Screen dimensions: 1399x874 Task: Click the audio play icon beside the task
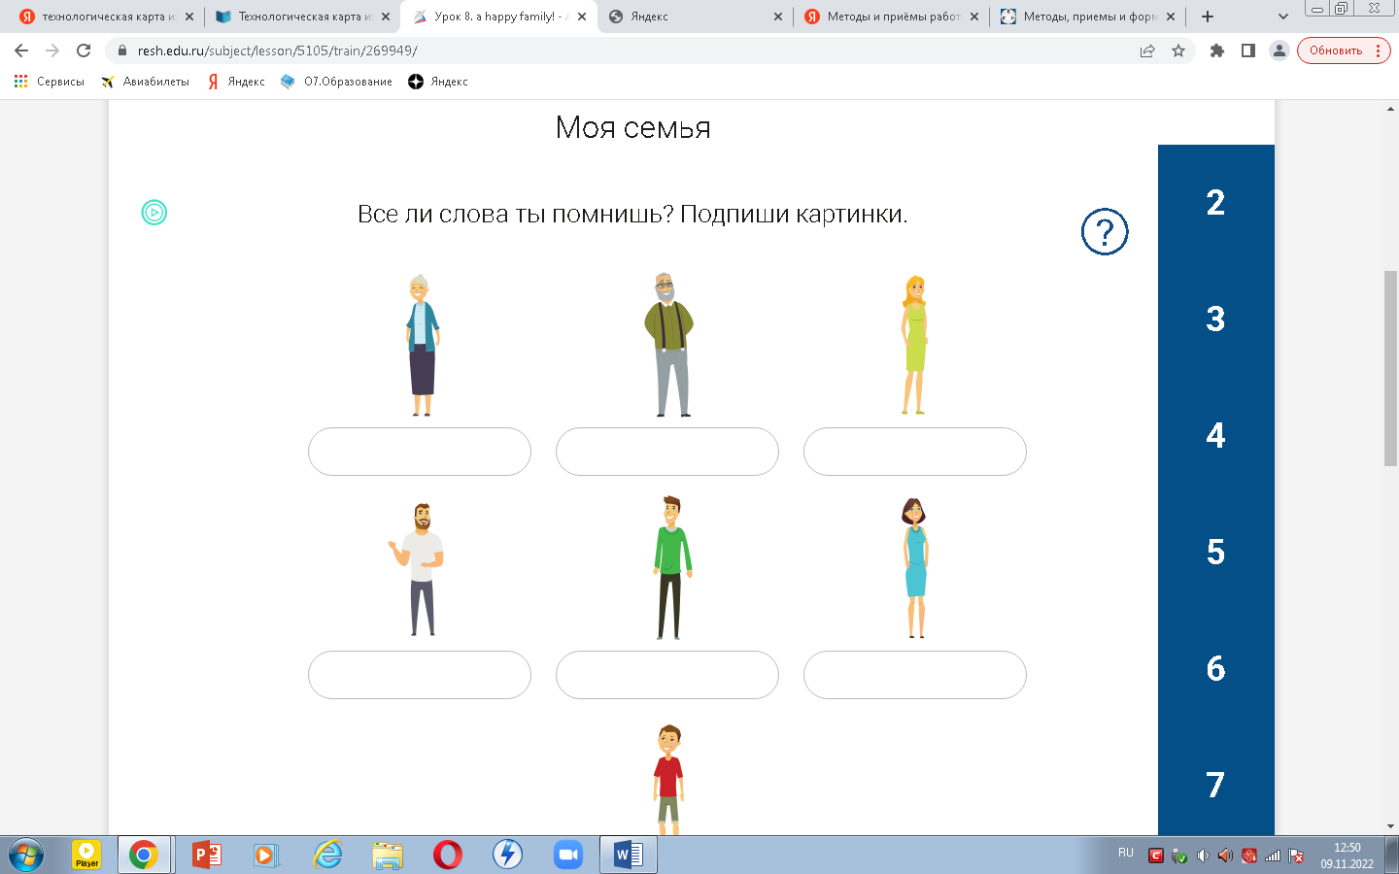click(x=154, y=212)
